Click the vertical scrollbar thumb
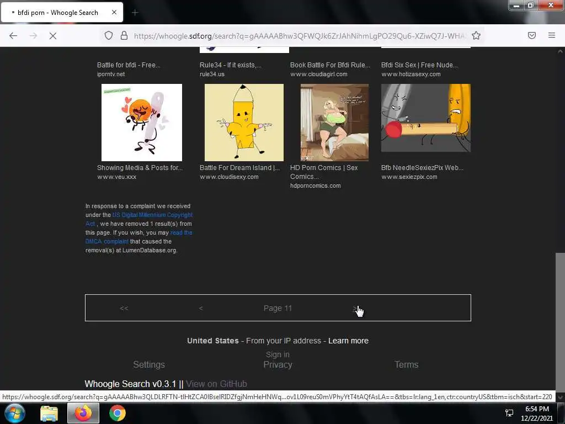The width and height of the screenshot is (565, 424). pyautogui.click(x=560, y=322)
